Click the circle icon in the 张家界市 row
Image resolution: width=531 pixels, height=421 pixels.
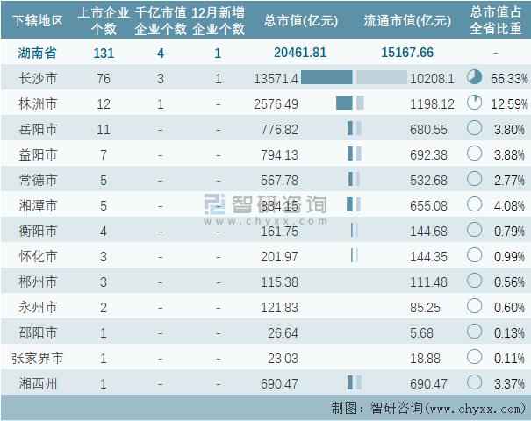coord(475,358)
